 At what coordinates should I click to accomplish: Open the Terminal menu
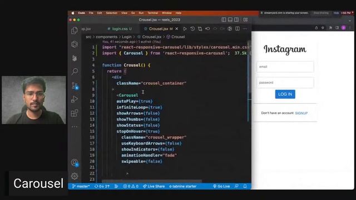click(x=153, y=13)
